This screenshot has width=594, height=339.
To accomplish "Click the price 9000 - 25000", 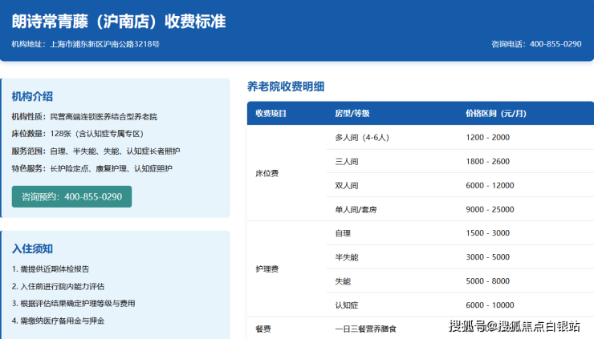I will [x=490, y=210].
